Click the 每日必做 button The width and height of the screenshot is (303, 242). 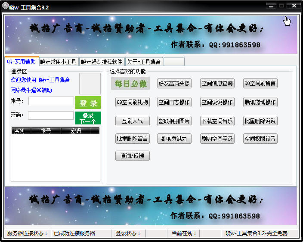click(x=130, y=83)
